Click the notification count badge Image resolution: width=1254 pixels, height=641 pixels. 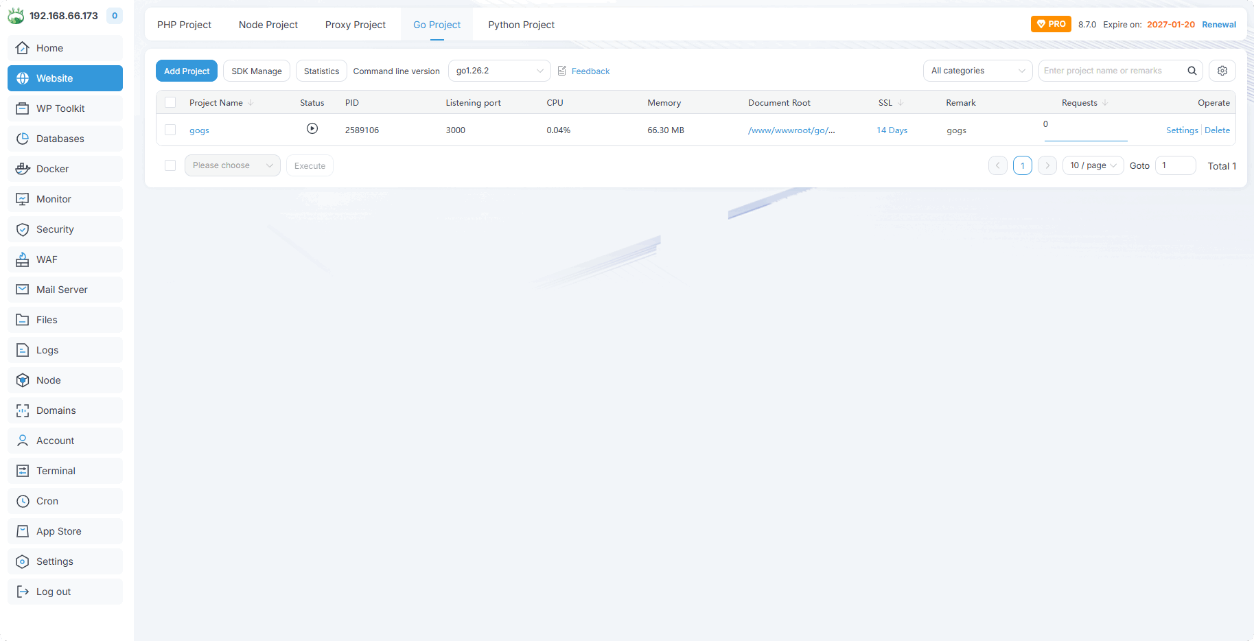[x=115, y=16]
